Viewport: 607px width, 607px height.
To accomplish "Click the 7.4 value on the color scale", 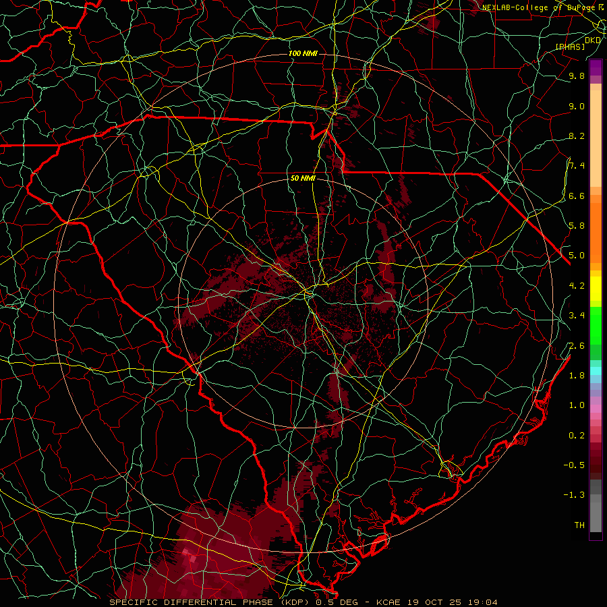I will (x=577, y=166).
